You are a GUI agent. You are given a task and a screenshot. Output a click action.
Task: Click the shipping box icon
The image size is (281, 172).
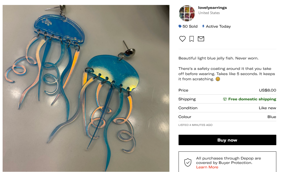[x=225, y=99]
